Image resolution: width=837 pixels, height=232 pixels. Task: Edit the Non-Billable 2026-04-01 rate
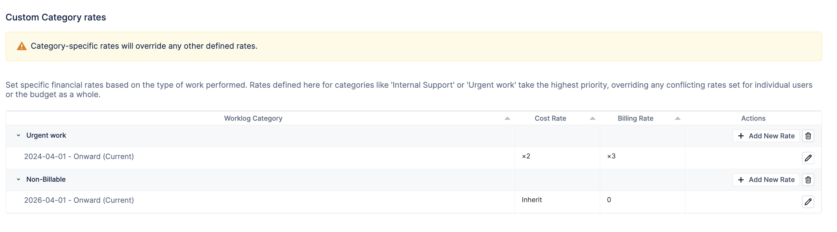pos(808,202)
